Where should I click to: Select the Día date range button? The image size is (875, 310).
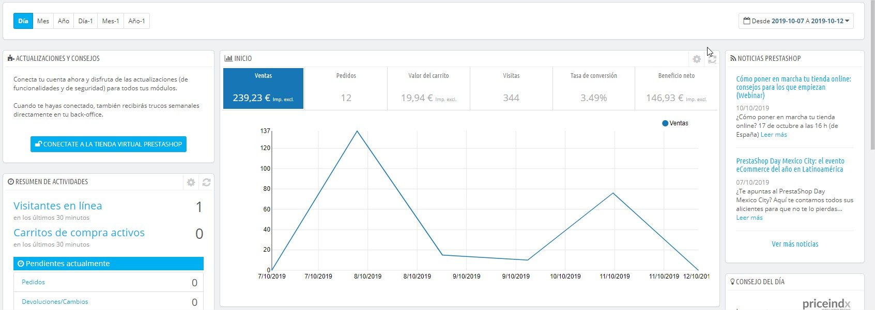(23, 21)
